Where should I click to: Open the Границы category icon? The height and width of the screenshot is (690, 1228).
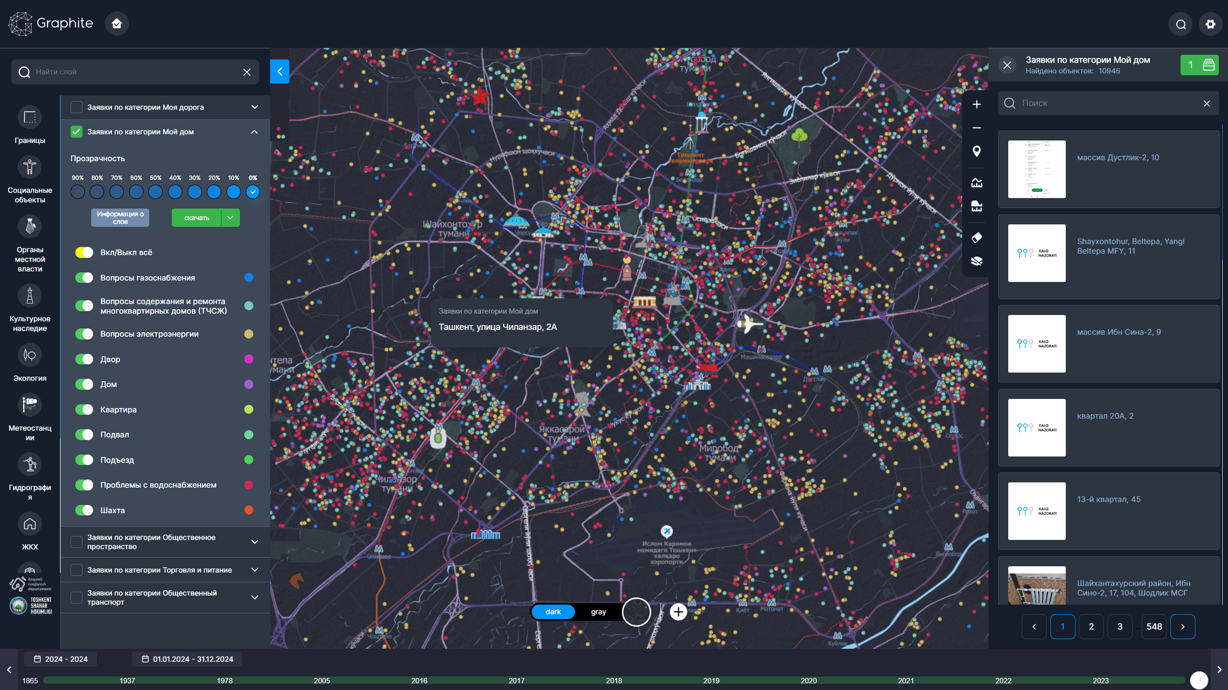click(x=30, y=117)
